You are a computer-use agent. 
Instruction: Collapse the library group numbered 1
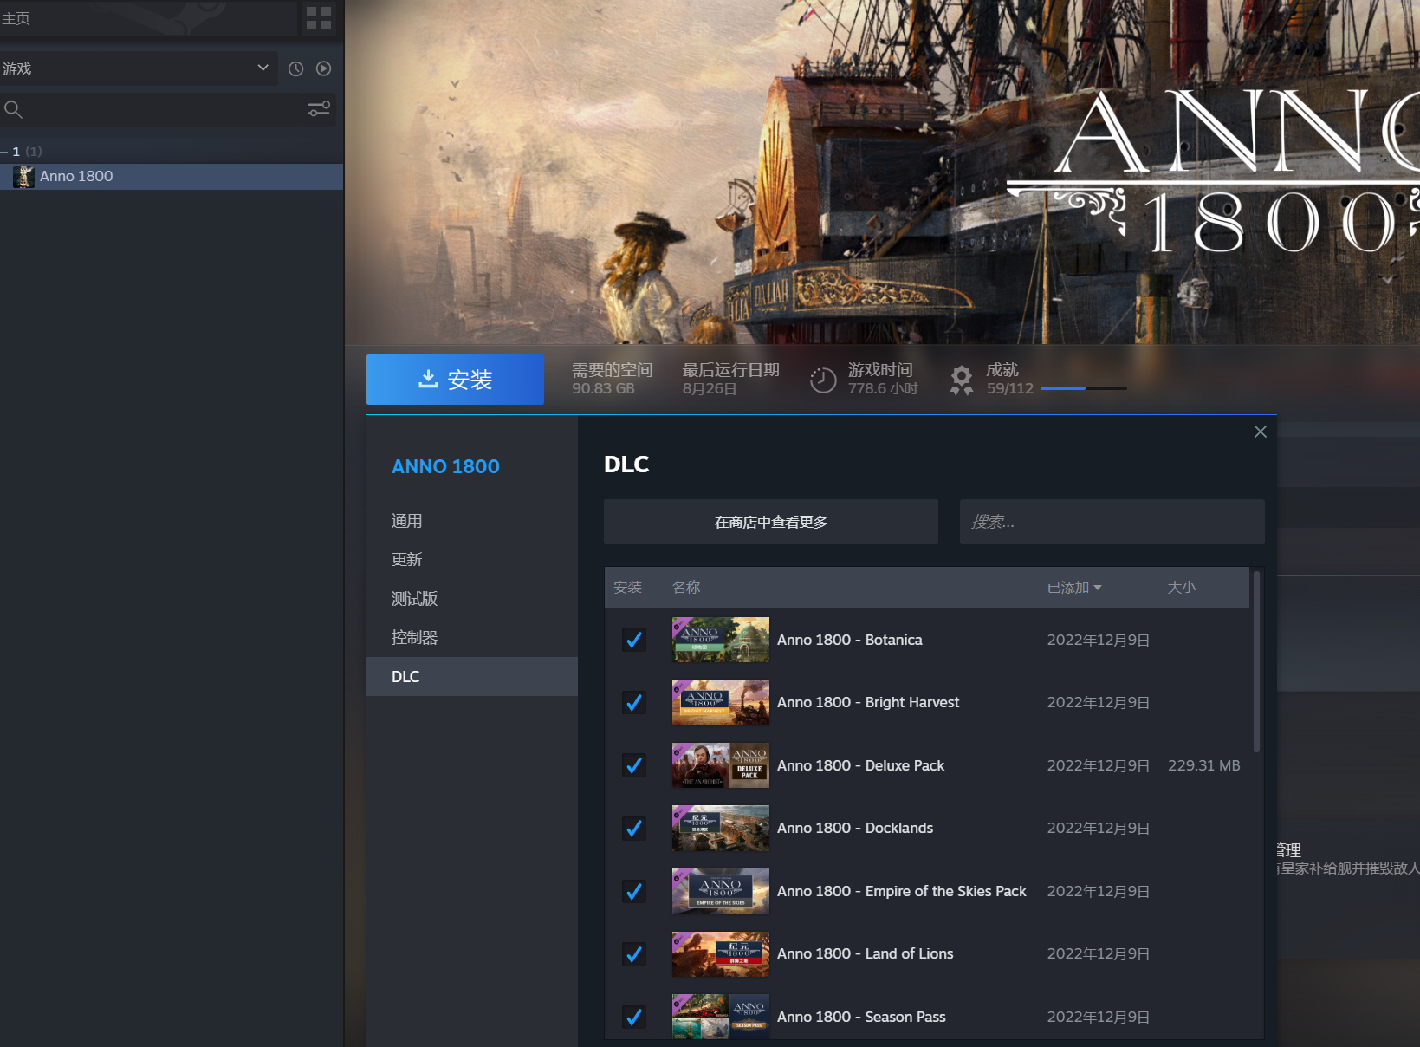pyautogui.click(x=4, y=152)
